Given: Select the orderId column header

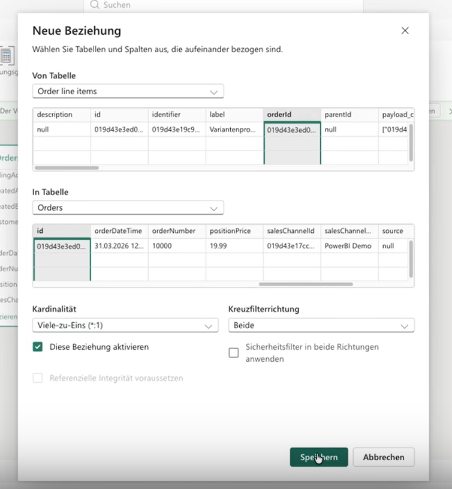Looking at the screenshot, I should click(292, 115).
